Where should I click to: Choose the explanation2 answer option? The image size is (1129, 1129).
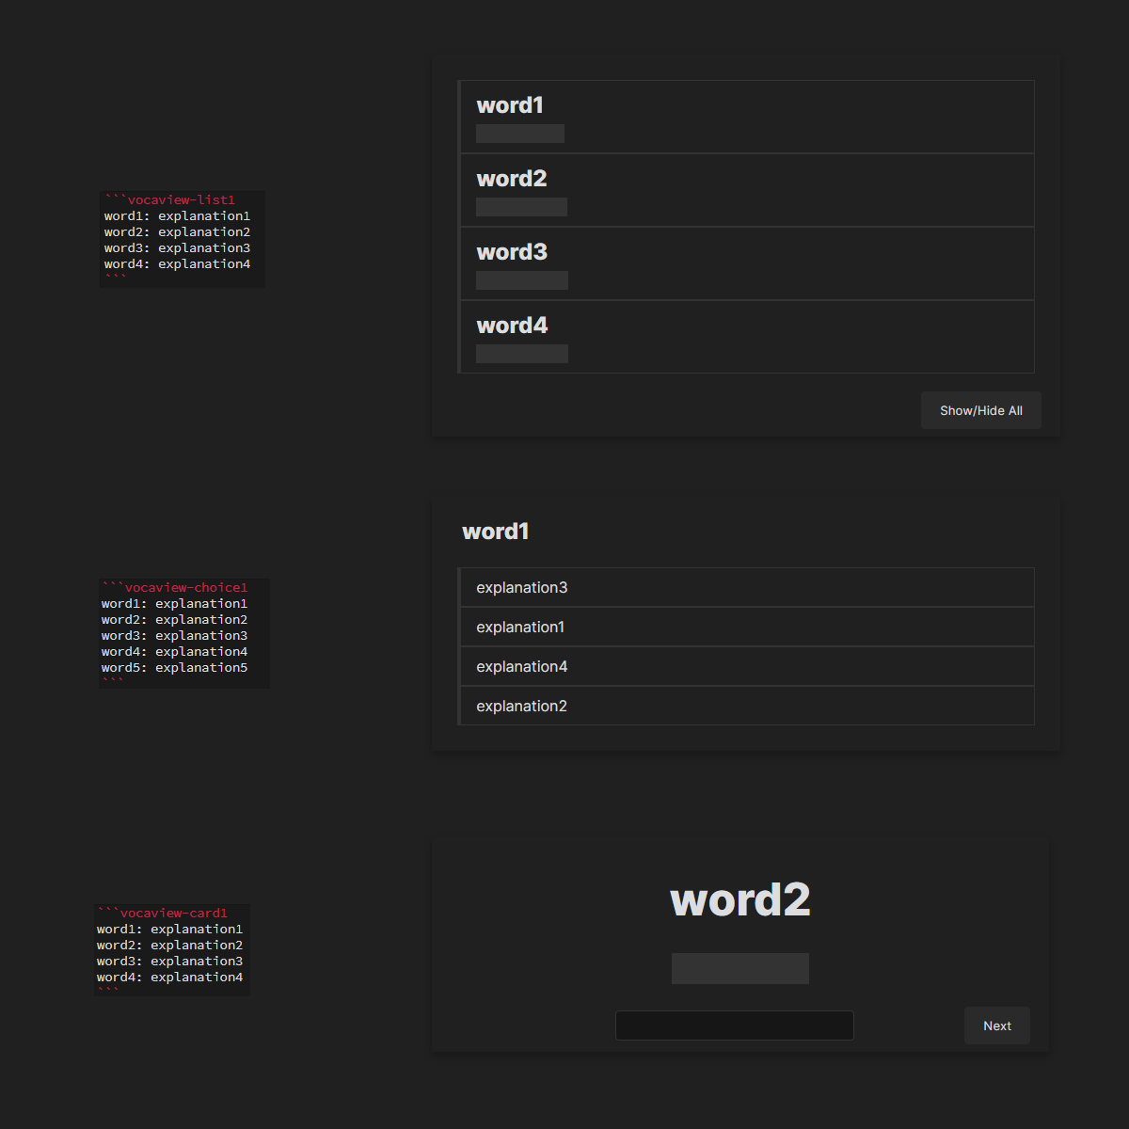pyautogui.click(x=747, y=706)
